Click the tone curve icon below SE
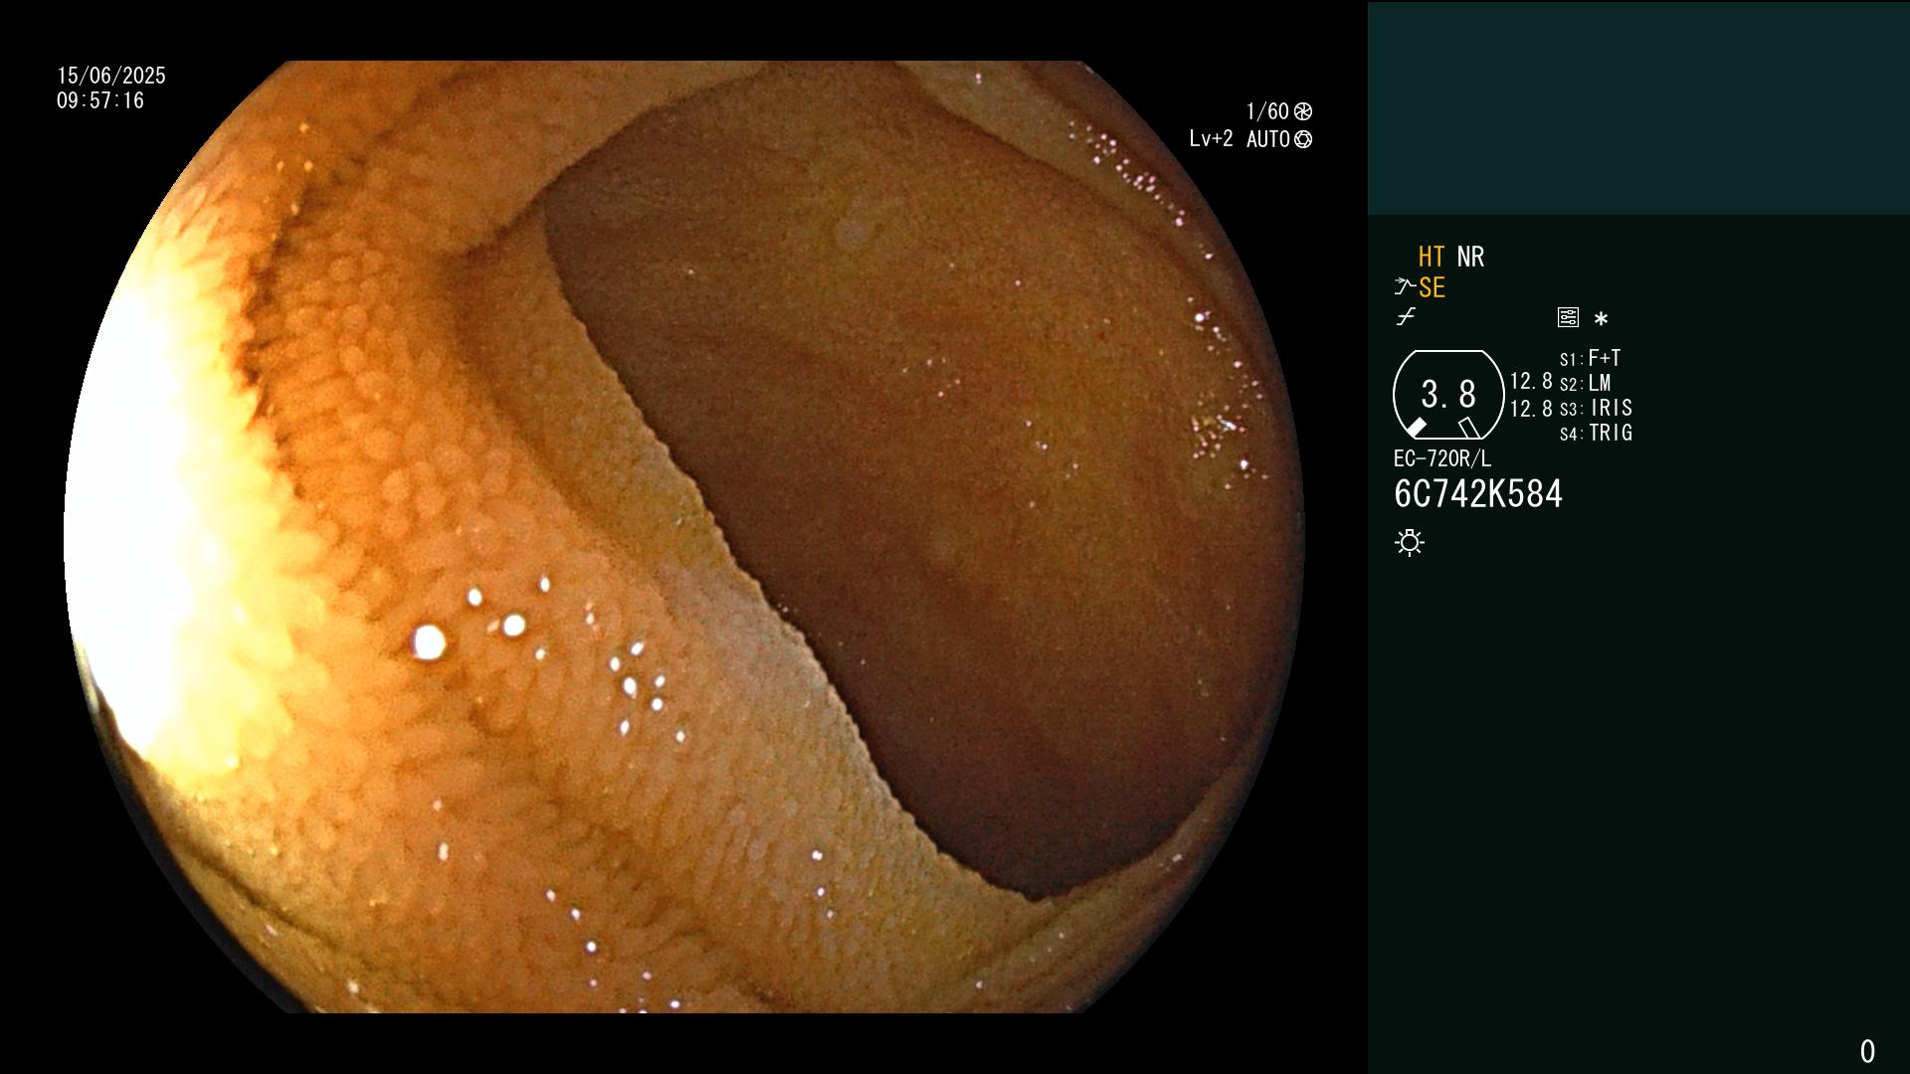The width and height of the screenshot is (1910, 1074). tap(1406, 317)
